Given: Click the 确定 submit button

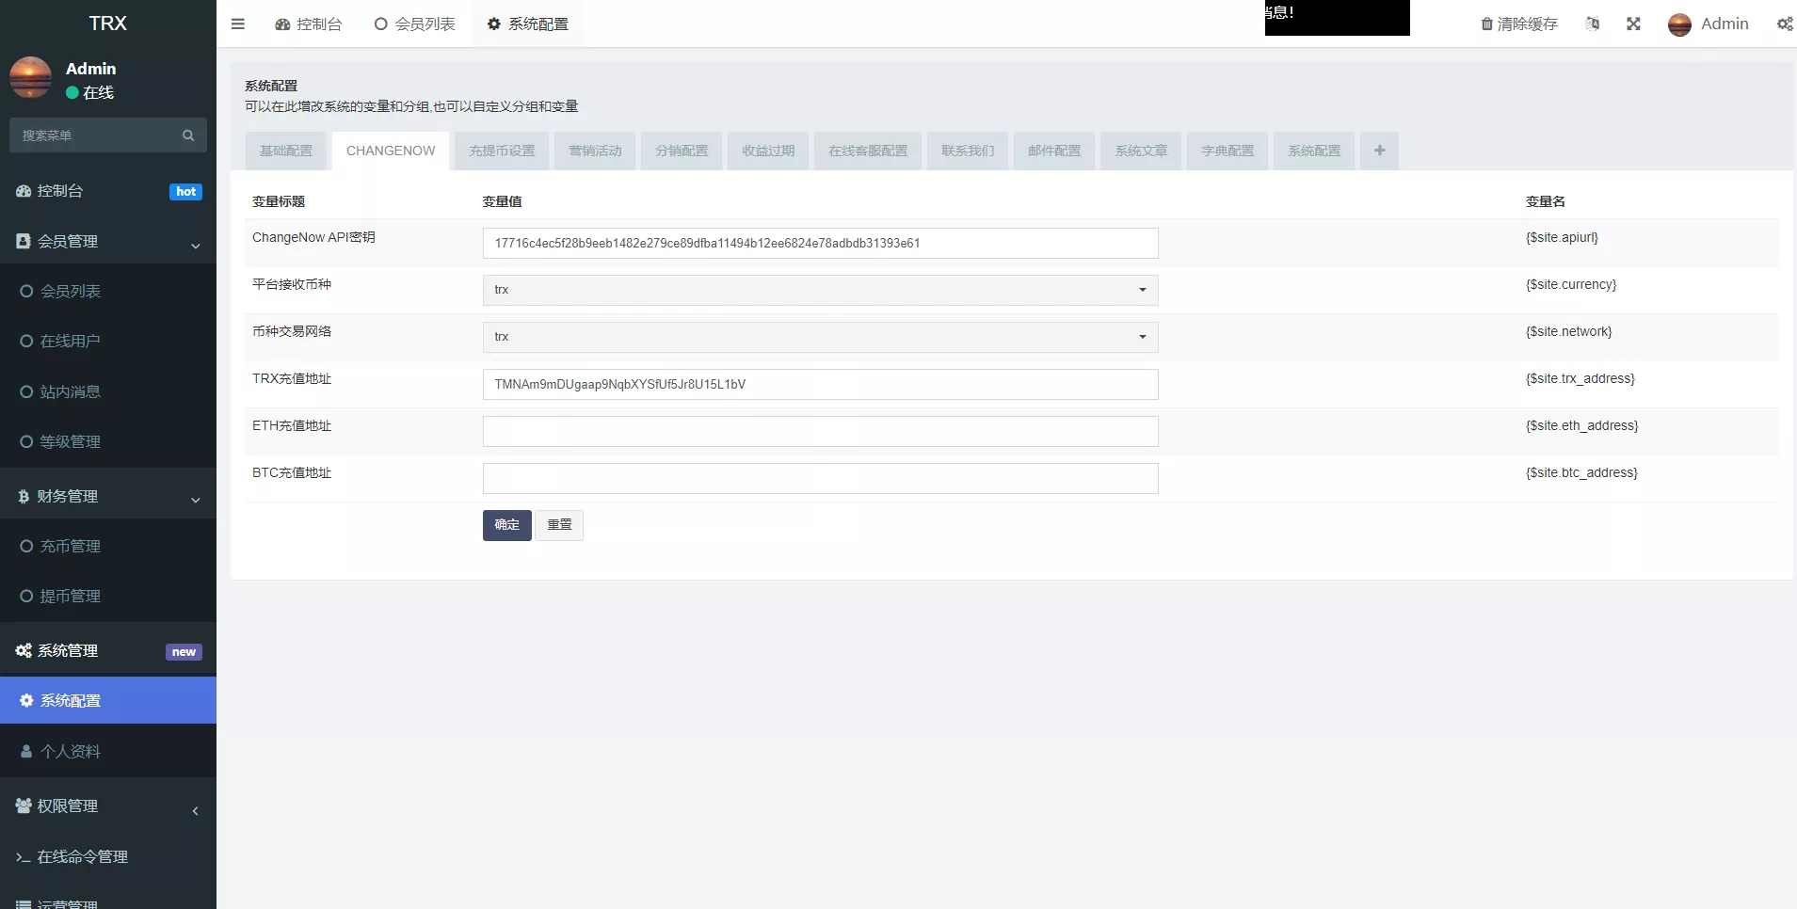Looking at the screenshot, I should click(x=506, y=525).
